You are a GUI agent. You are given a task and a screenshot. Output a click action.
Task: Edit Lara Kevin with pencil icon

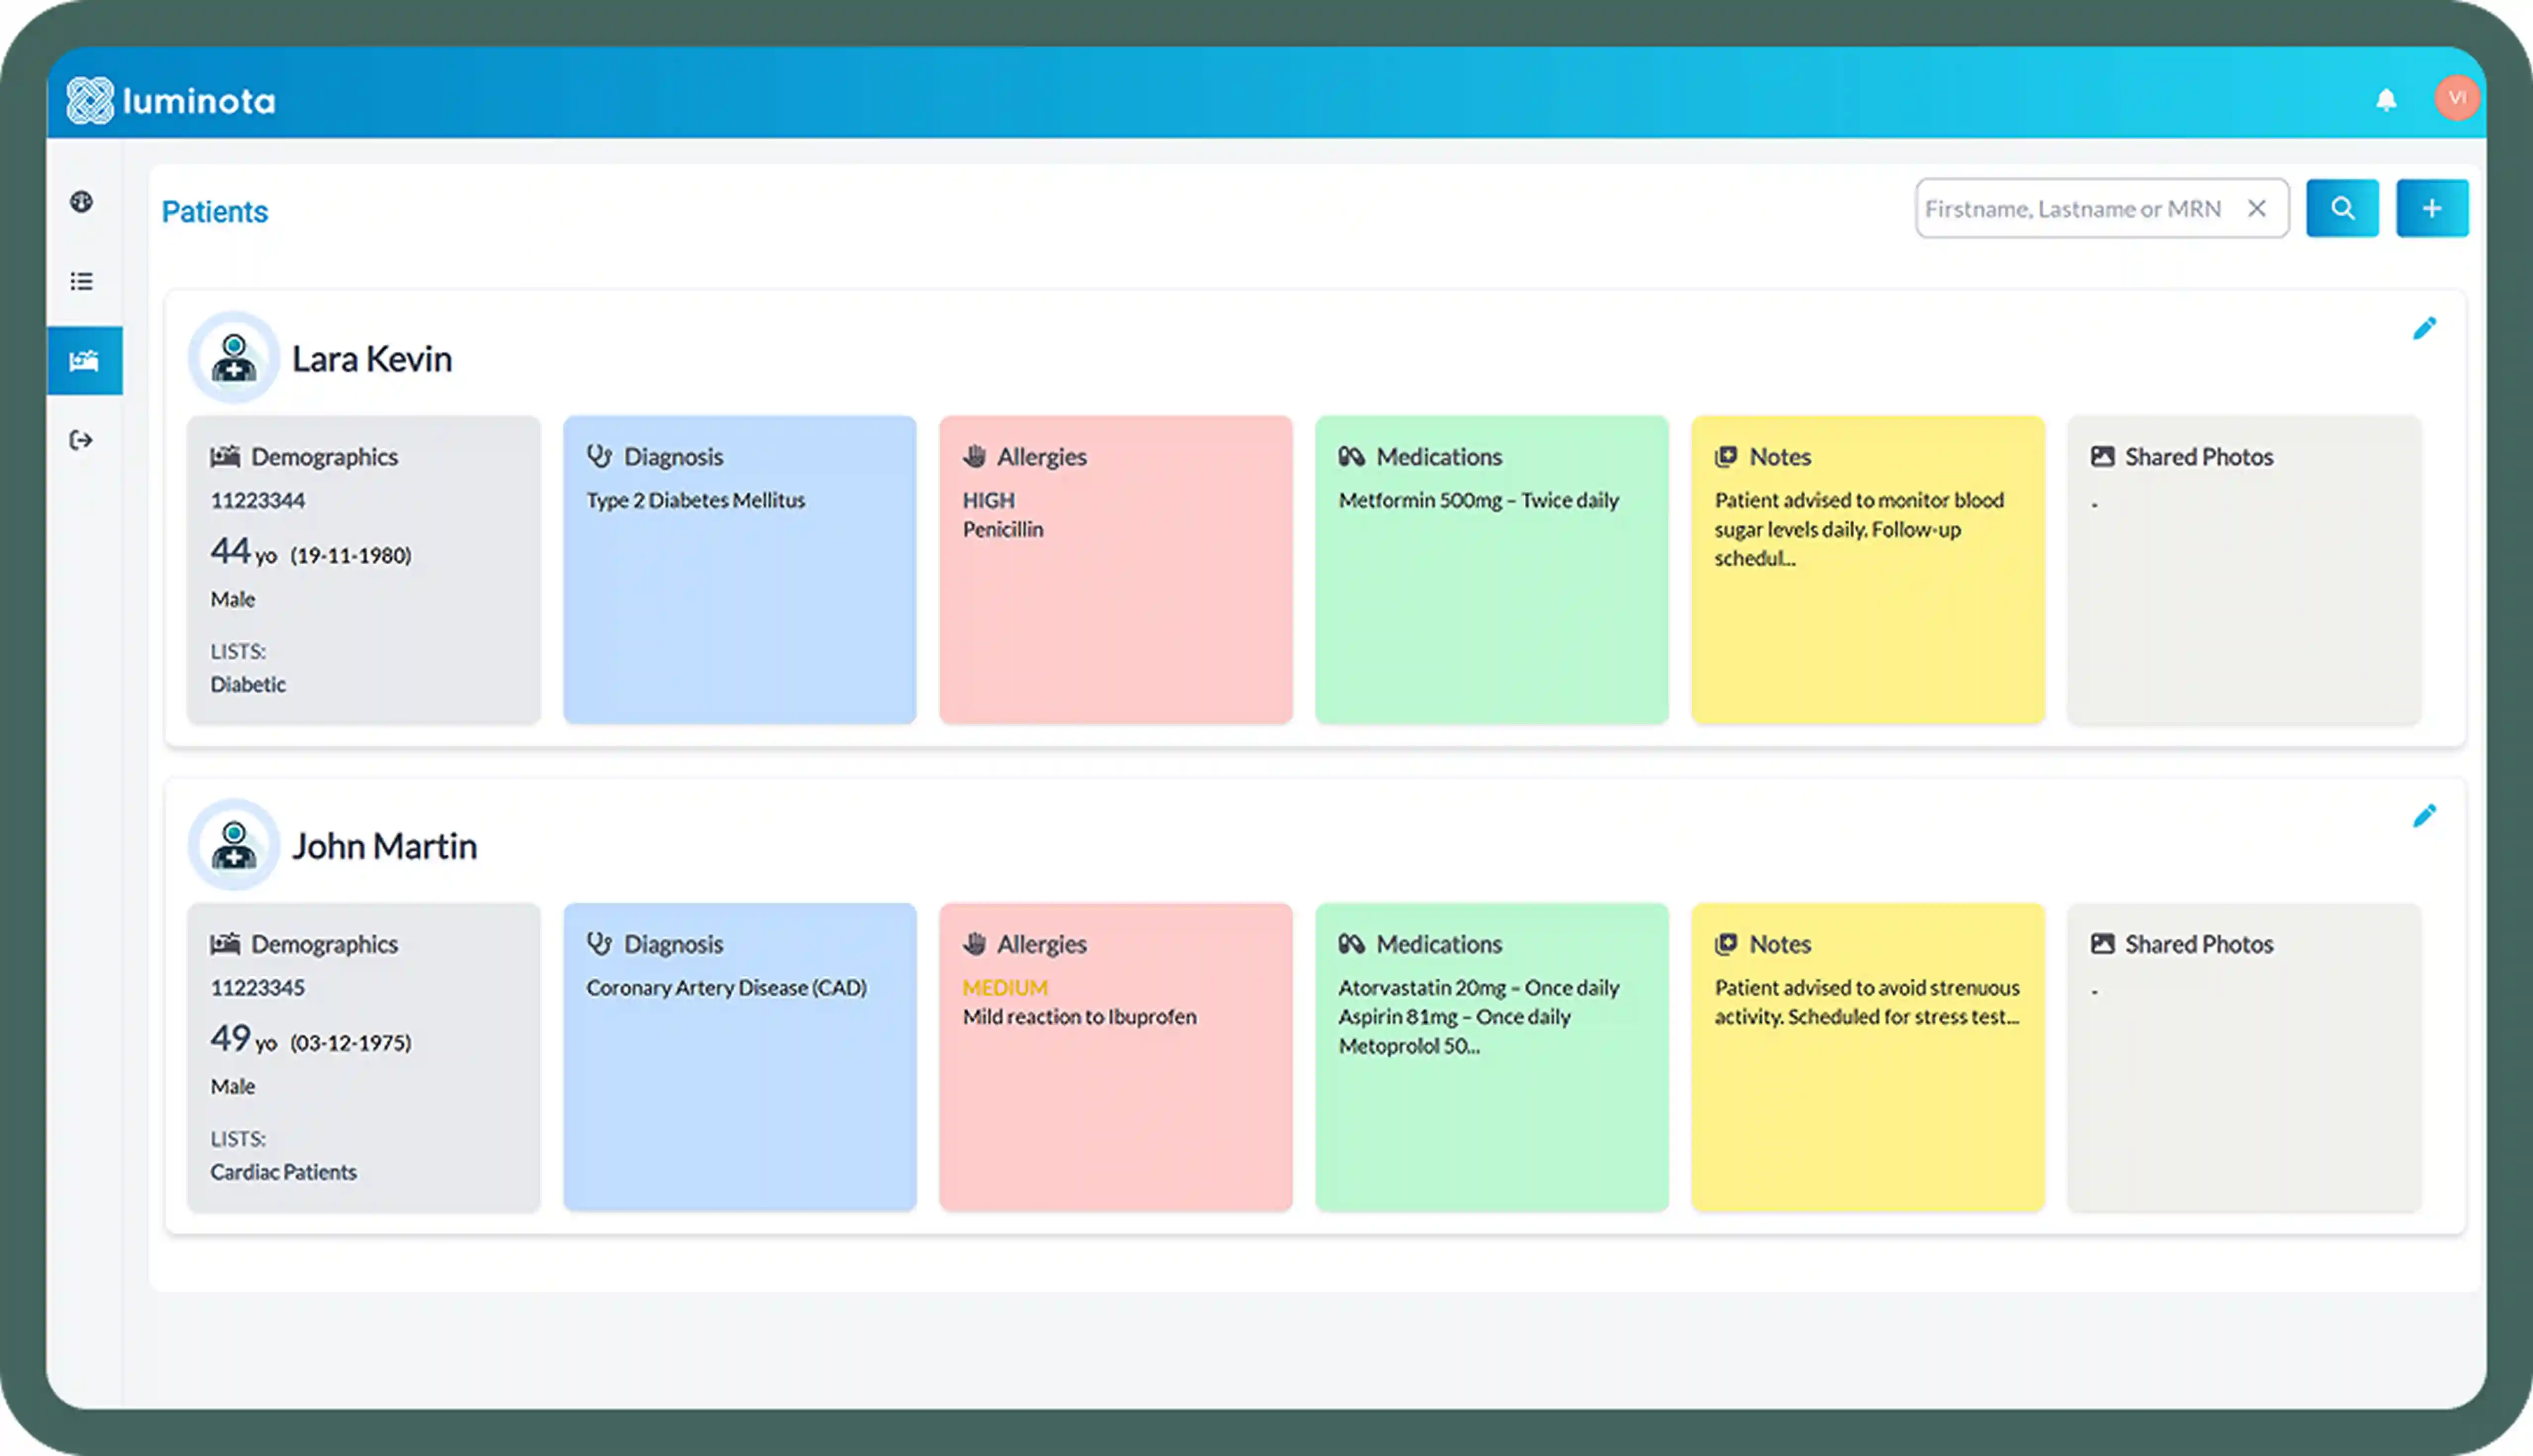pos(2424,328)
